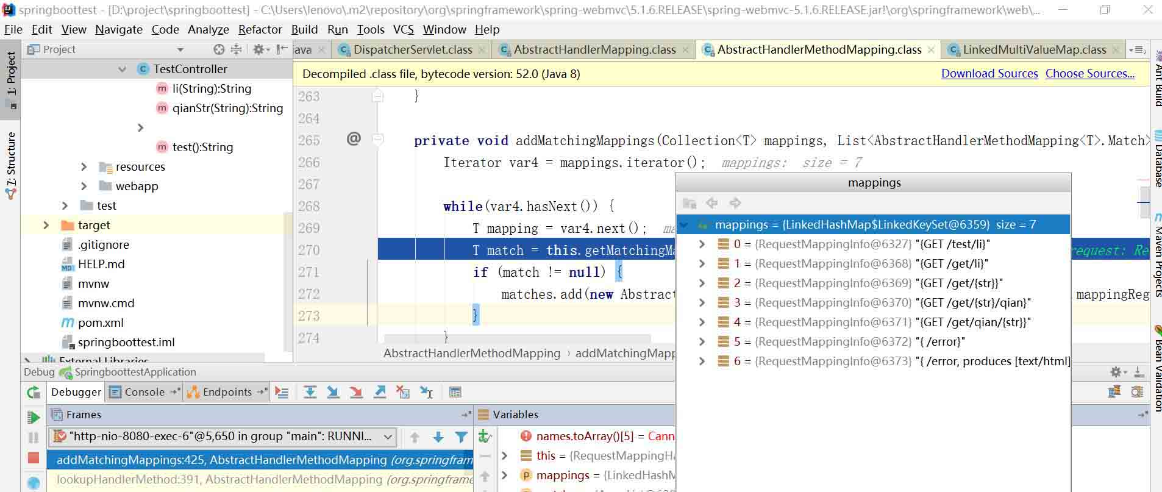1162x492 pixels.
Task: Click the Drop Frame icon
Action: [x=402, y=392]
